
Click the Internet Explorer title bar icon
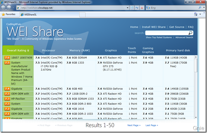pyautogui.click(x=2, y=2)
